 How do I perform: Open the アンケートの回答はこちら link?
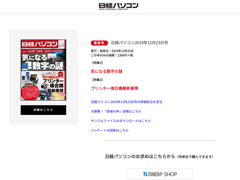click(x=110, y=130)
